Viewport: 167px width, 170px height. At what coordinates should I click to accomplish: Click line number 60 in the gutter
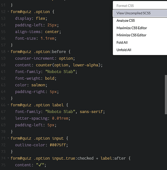(x=3, y=65)
